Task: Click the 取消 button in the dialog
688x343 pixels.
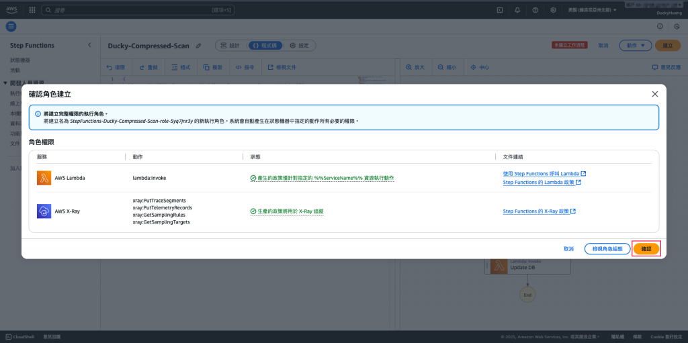Action: pos(568,249)
